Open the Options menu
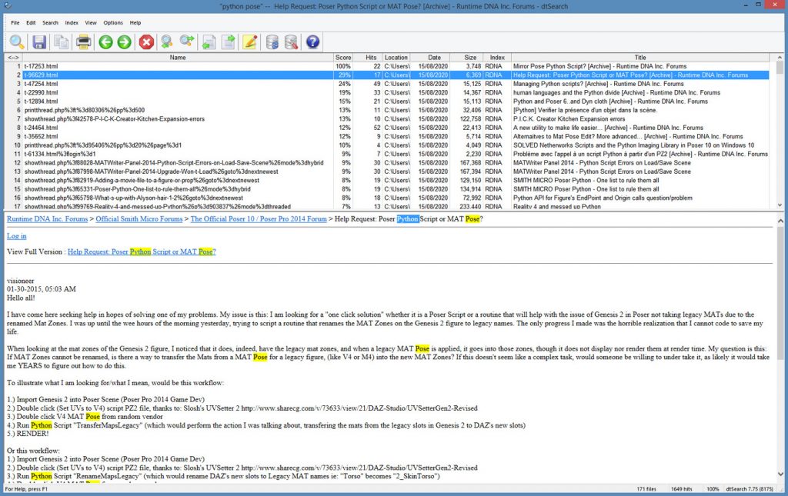 [x=113, y=23]
